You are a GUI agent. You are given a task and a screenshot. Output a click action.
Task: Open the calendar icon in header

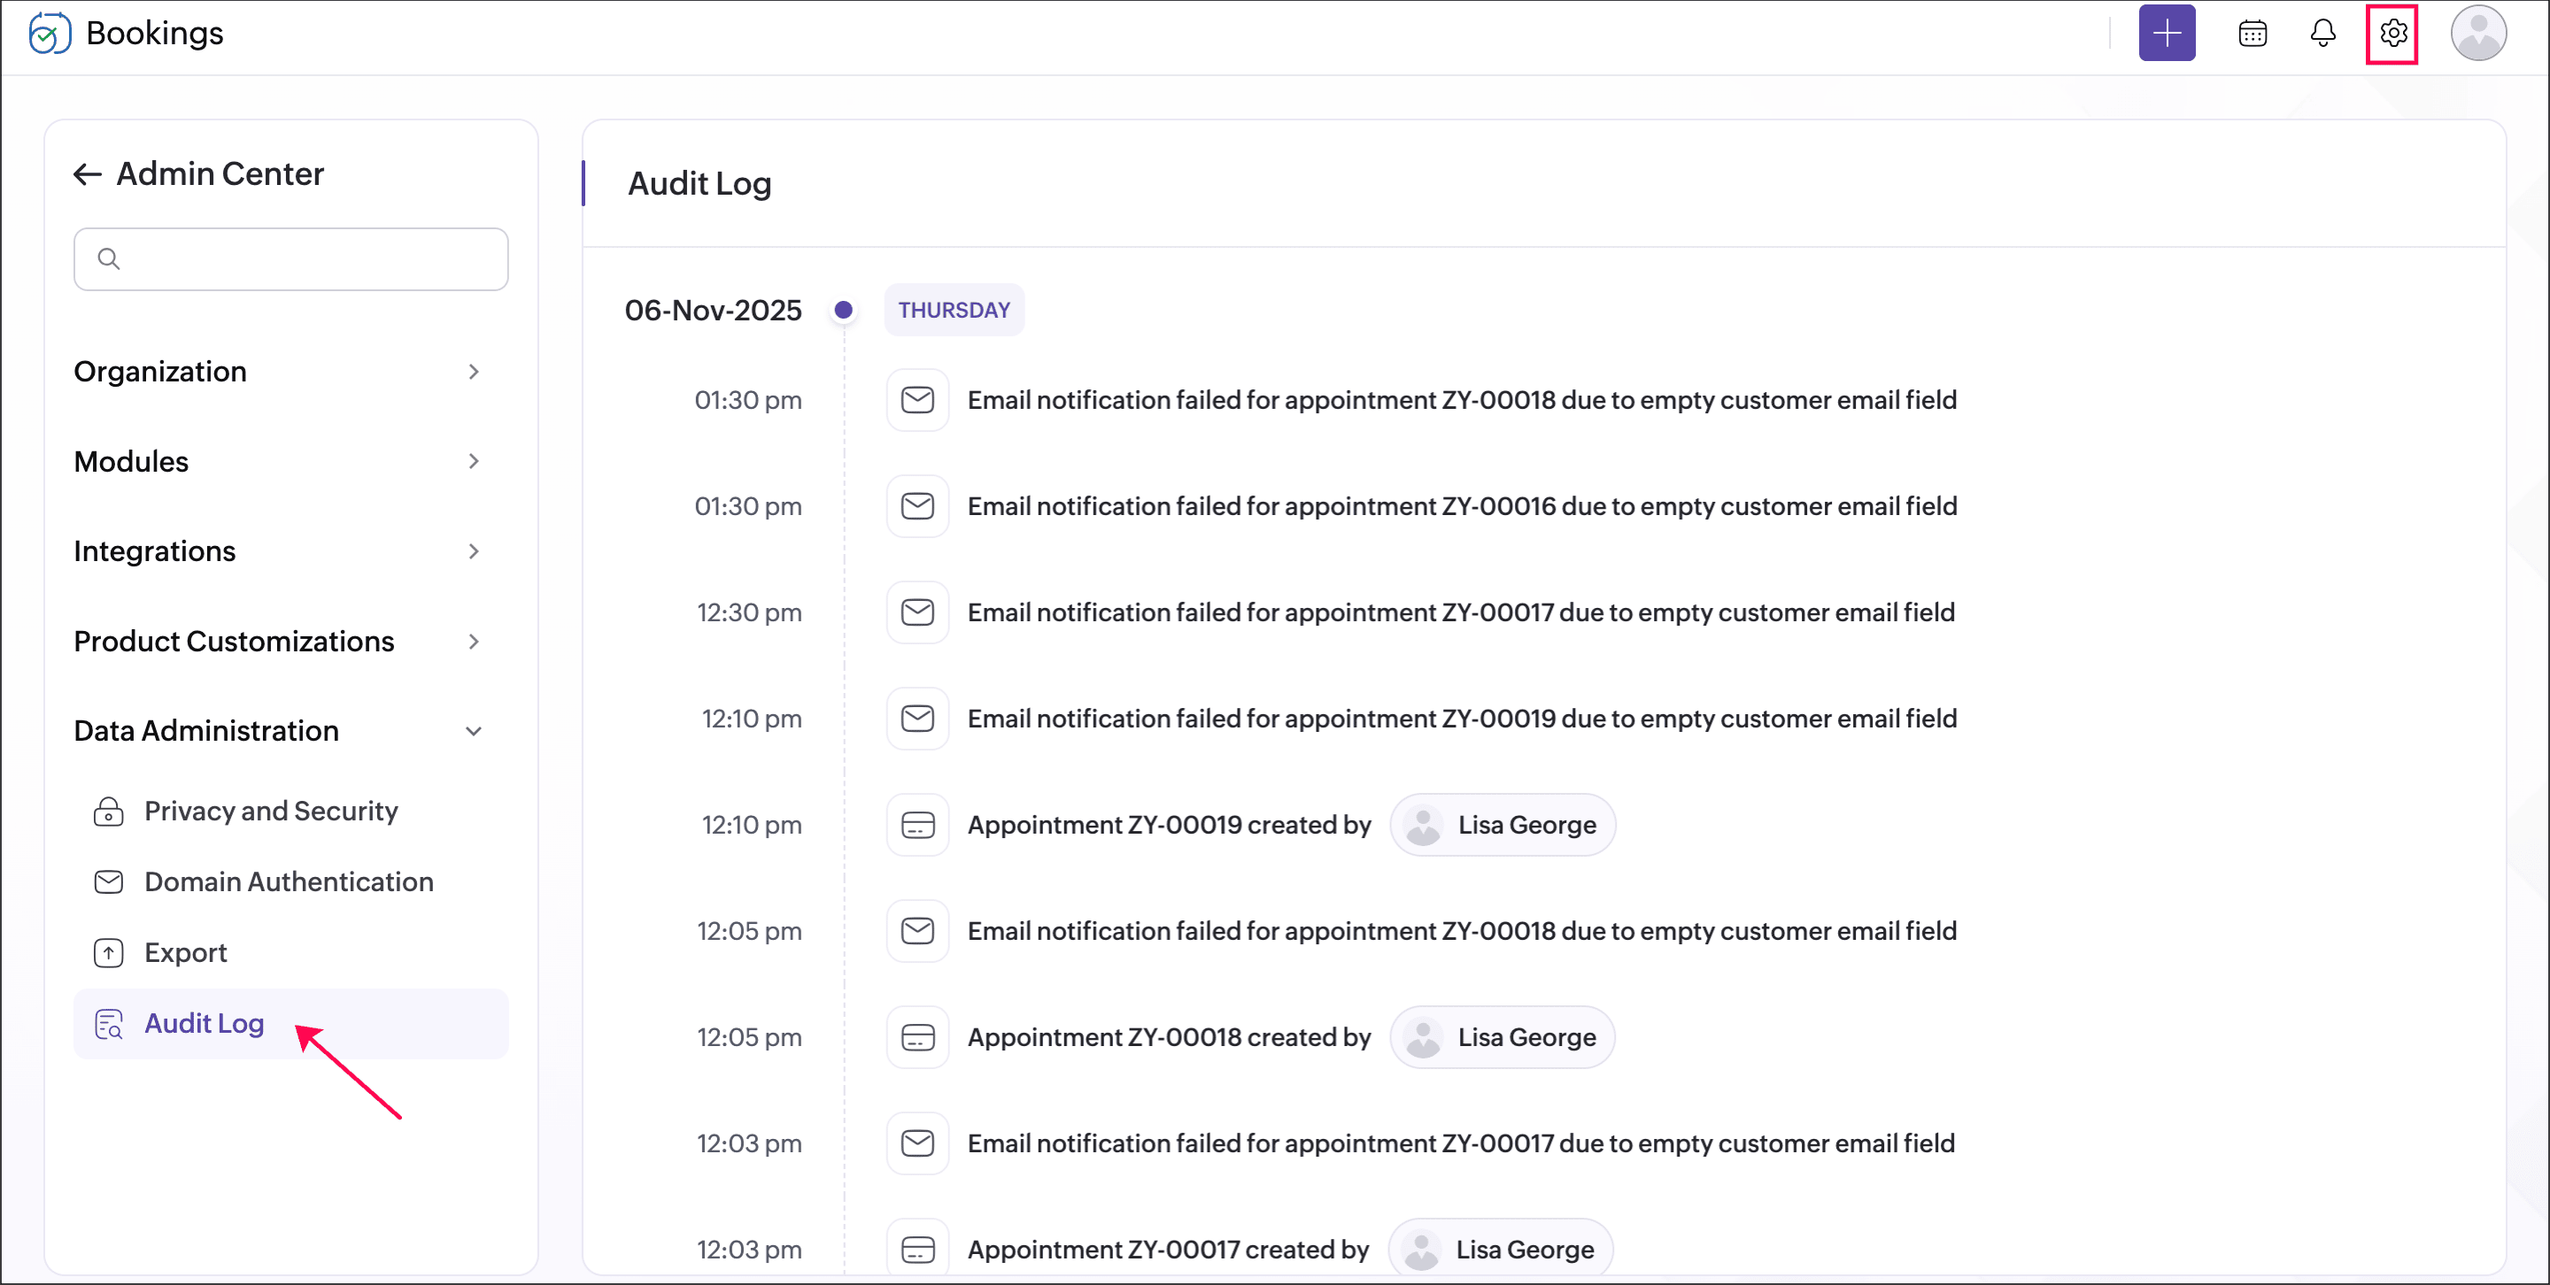click(2252, 34)
